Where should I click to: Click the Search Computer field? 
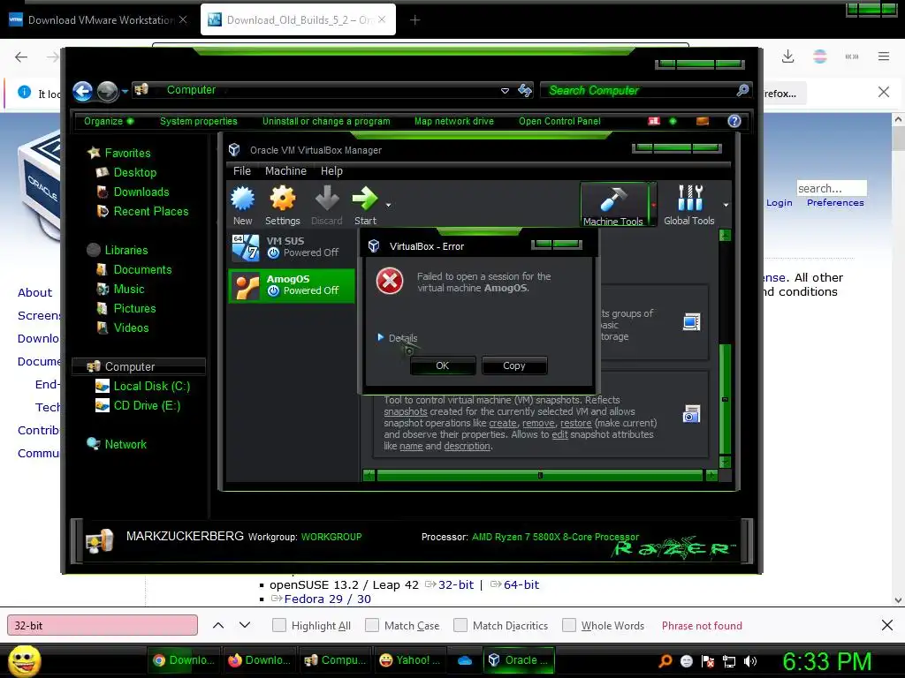coord(645,91)
